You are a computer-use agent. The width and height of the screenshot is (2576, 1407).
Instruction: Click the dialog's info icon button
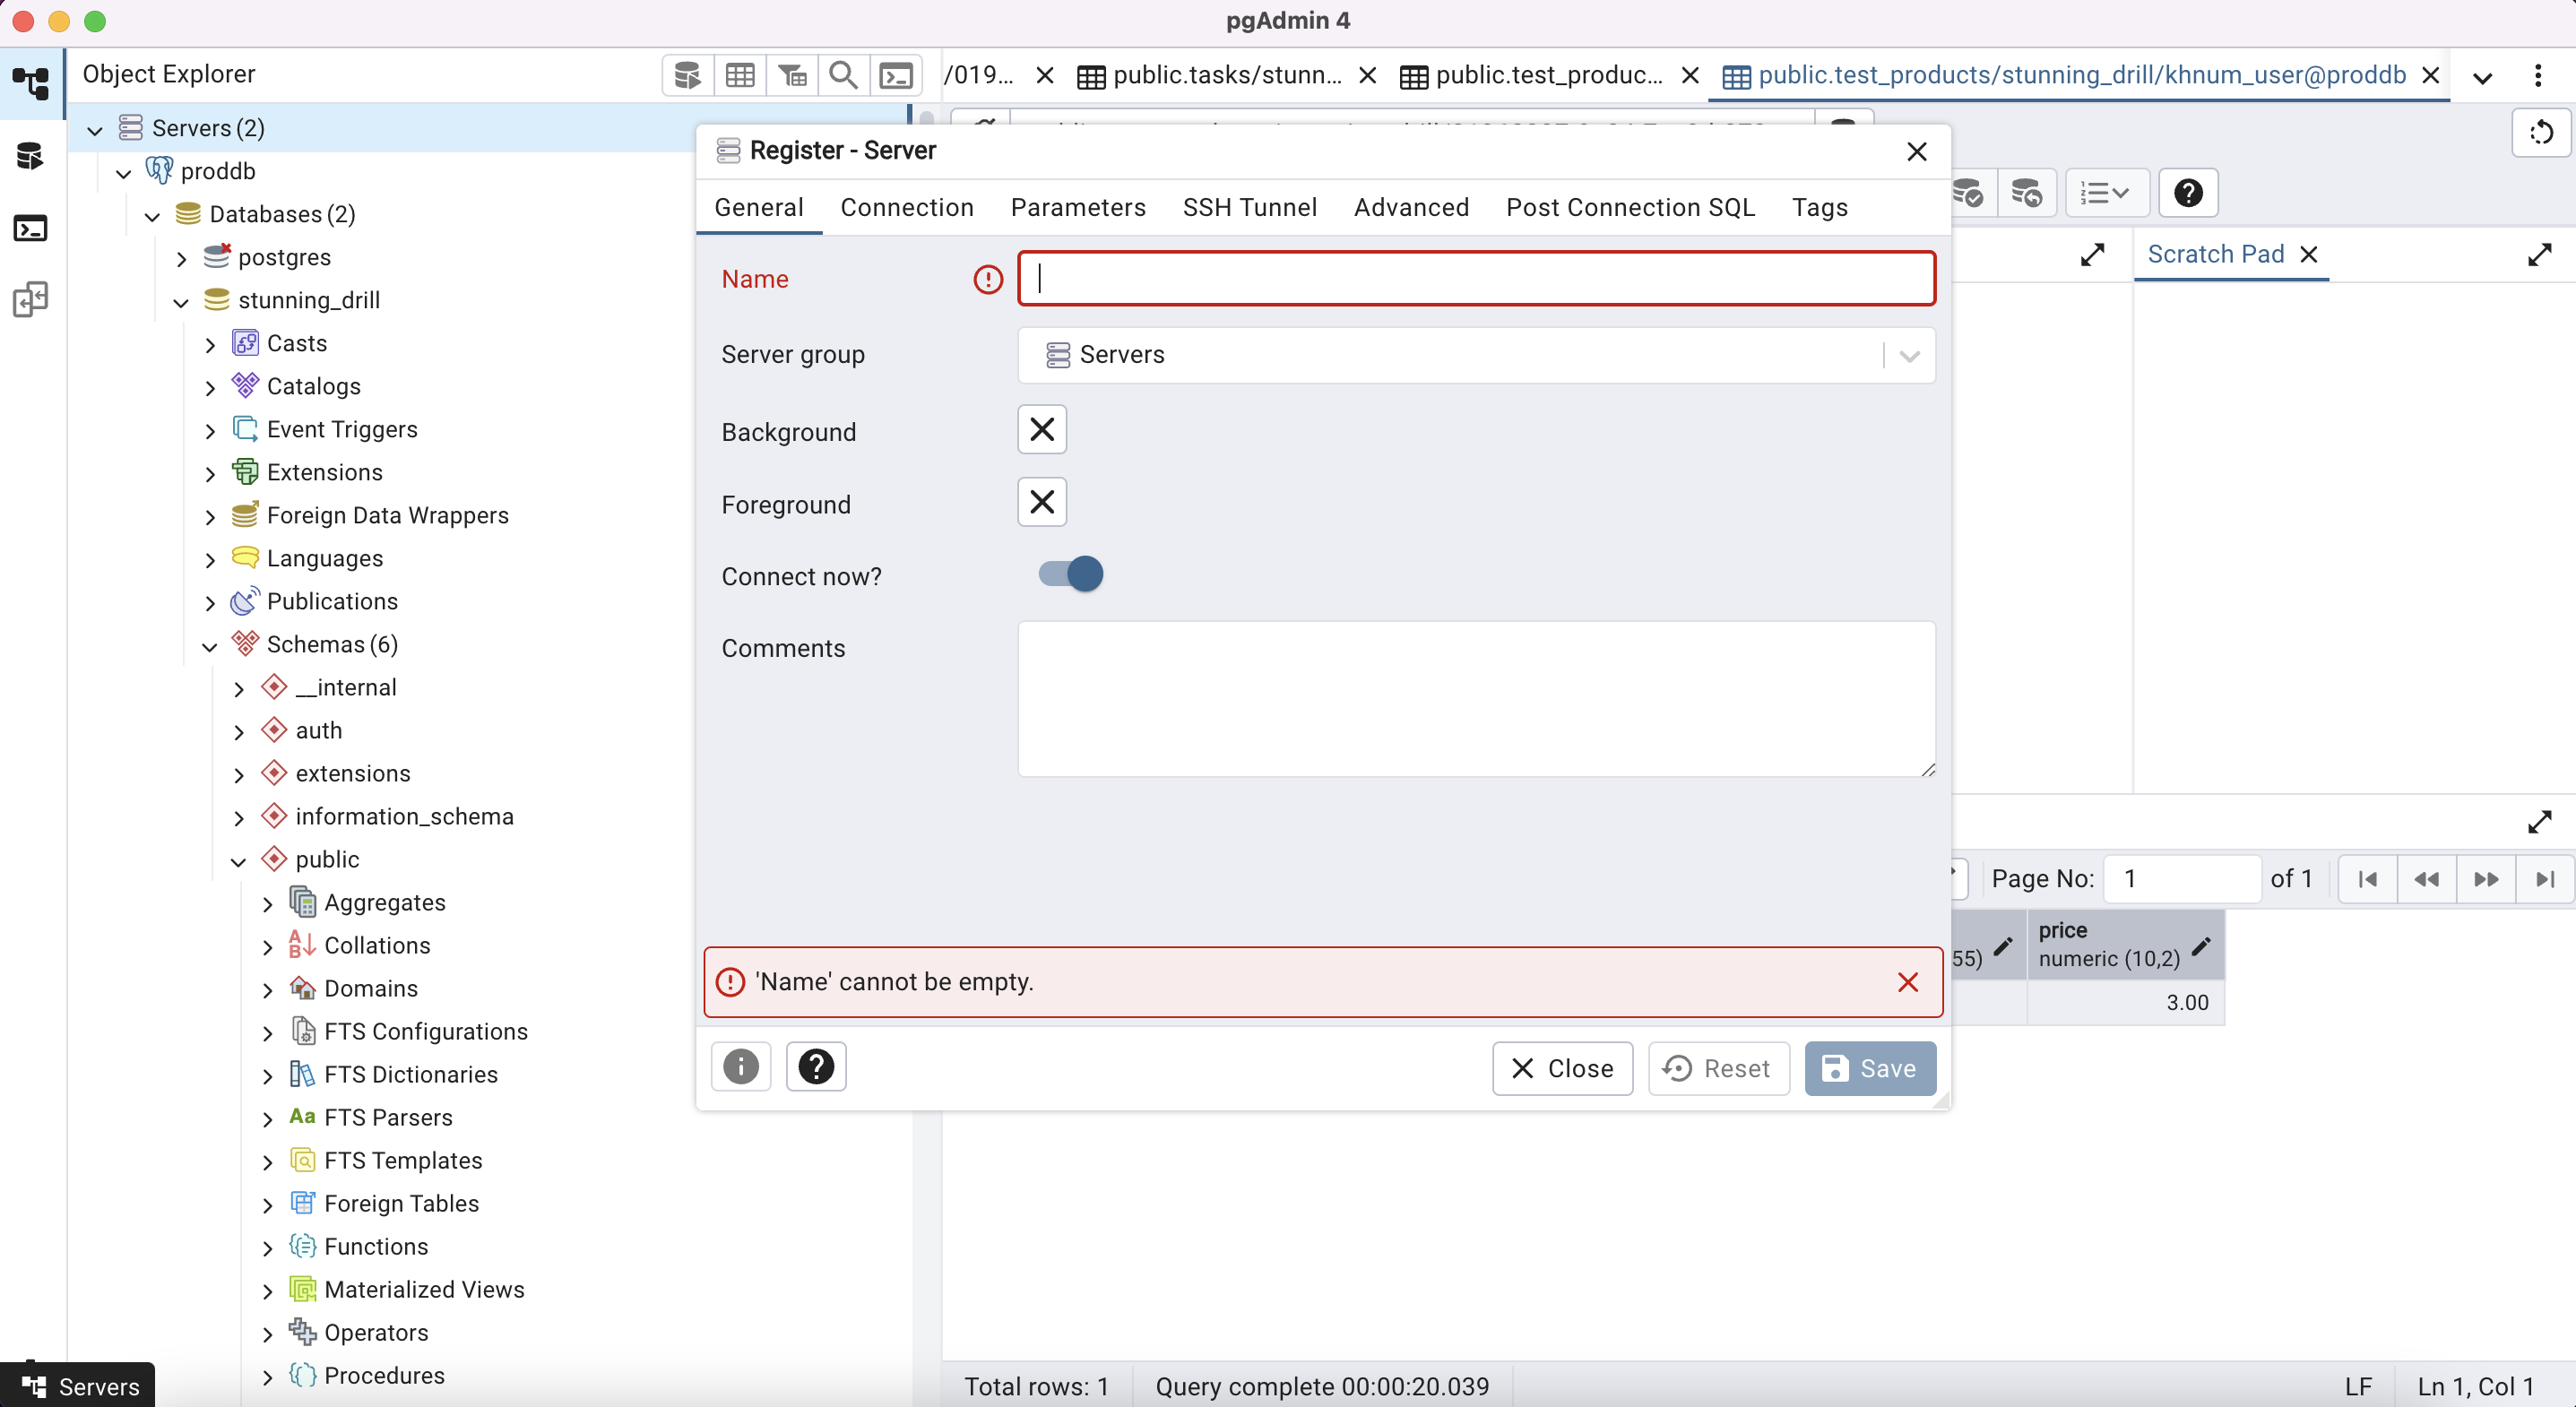740,1067
